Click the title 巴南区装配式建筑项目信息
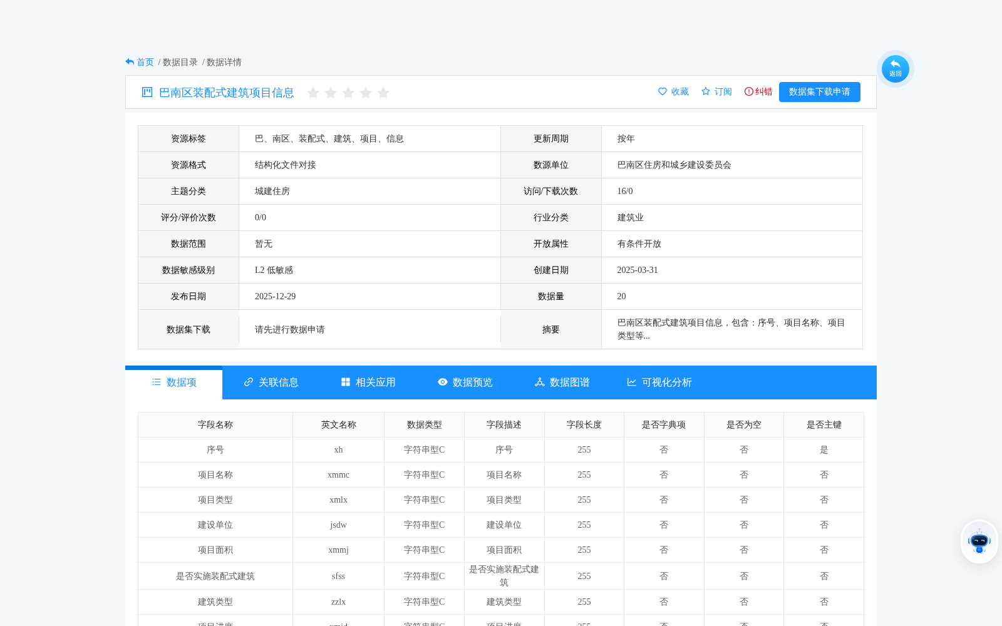 [227, 93]
